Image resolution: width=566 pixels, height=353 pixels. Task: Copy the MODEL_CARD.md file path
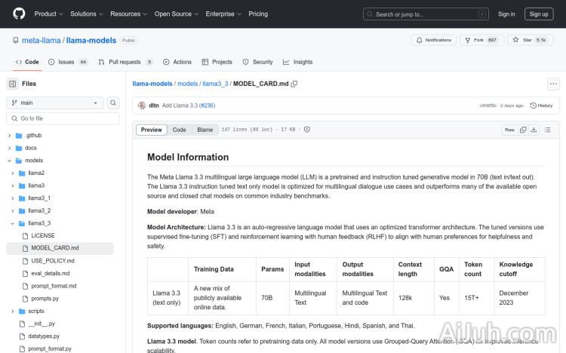[x=294, y=84]
